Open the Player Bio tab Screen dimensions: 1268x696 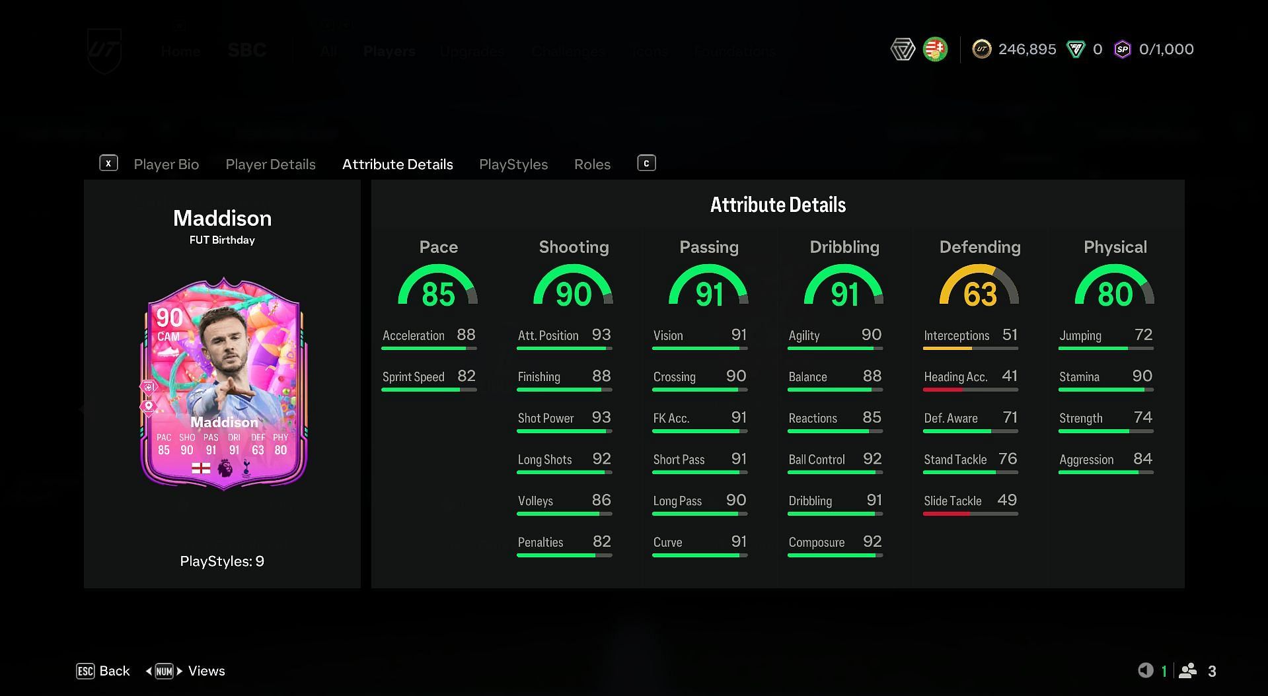pos(167,164)
